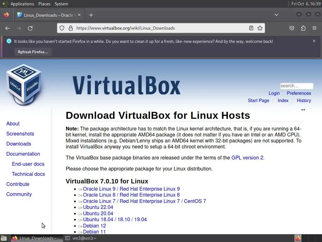322x242 pixels.
Task: Open the Places menu
Action: pos(44,4)
